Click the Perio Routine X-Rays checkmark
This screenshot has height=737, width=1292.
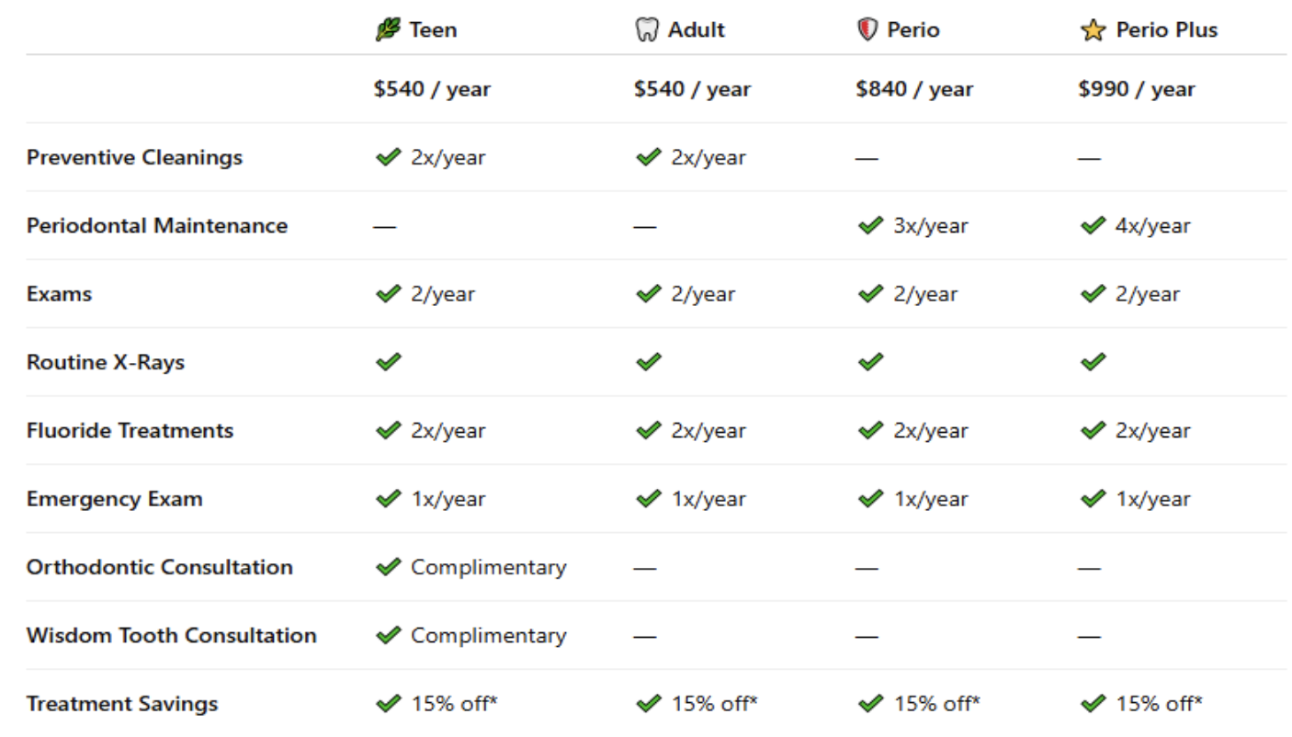(x=870, y=362)
